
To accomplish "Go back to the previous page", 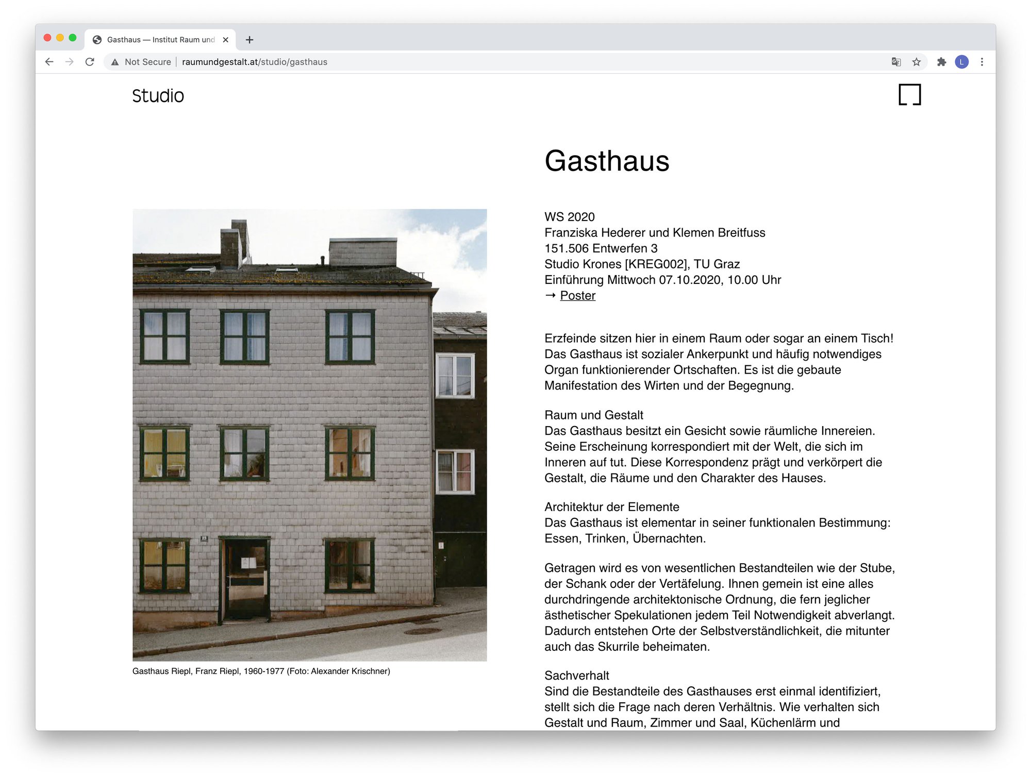I will point(49,62).
